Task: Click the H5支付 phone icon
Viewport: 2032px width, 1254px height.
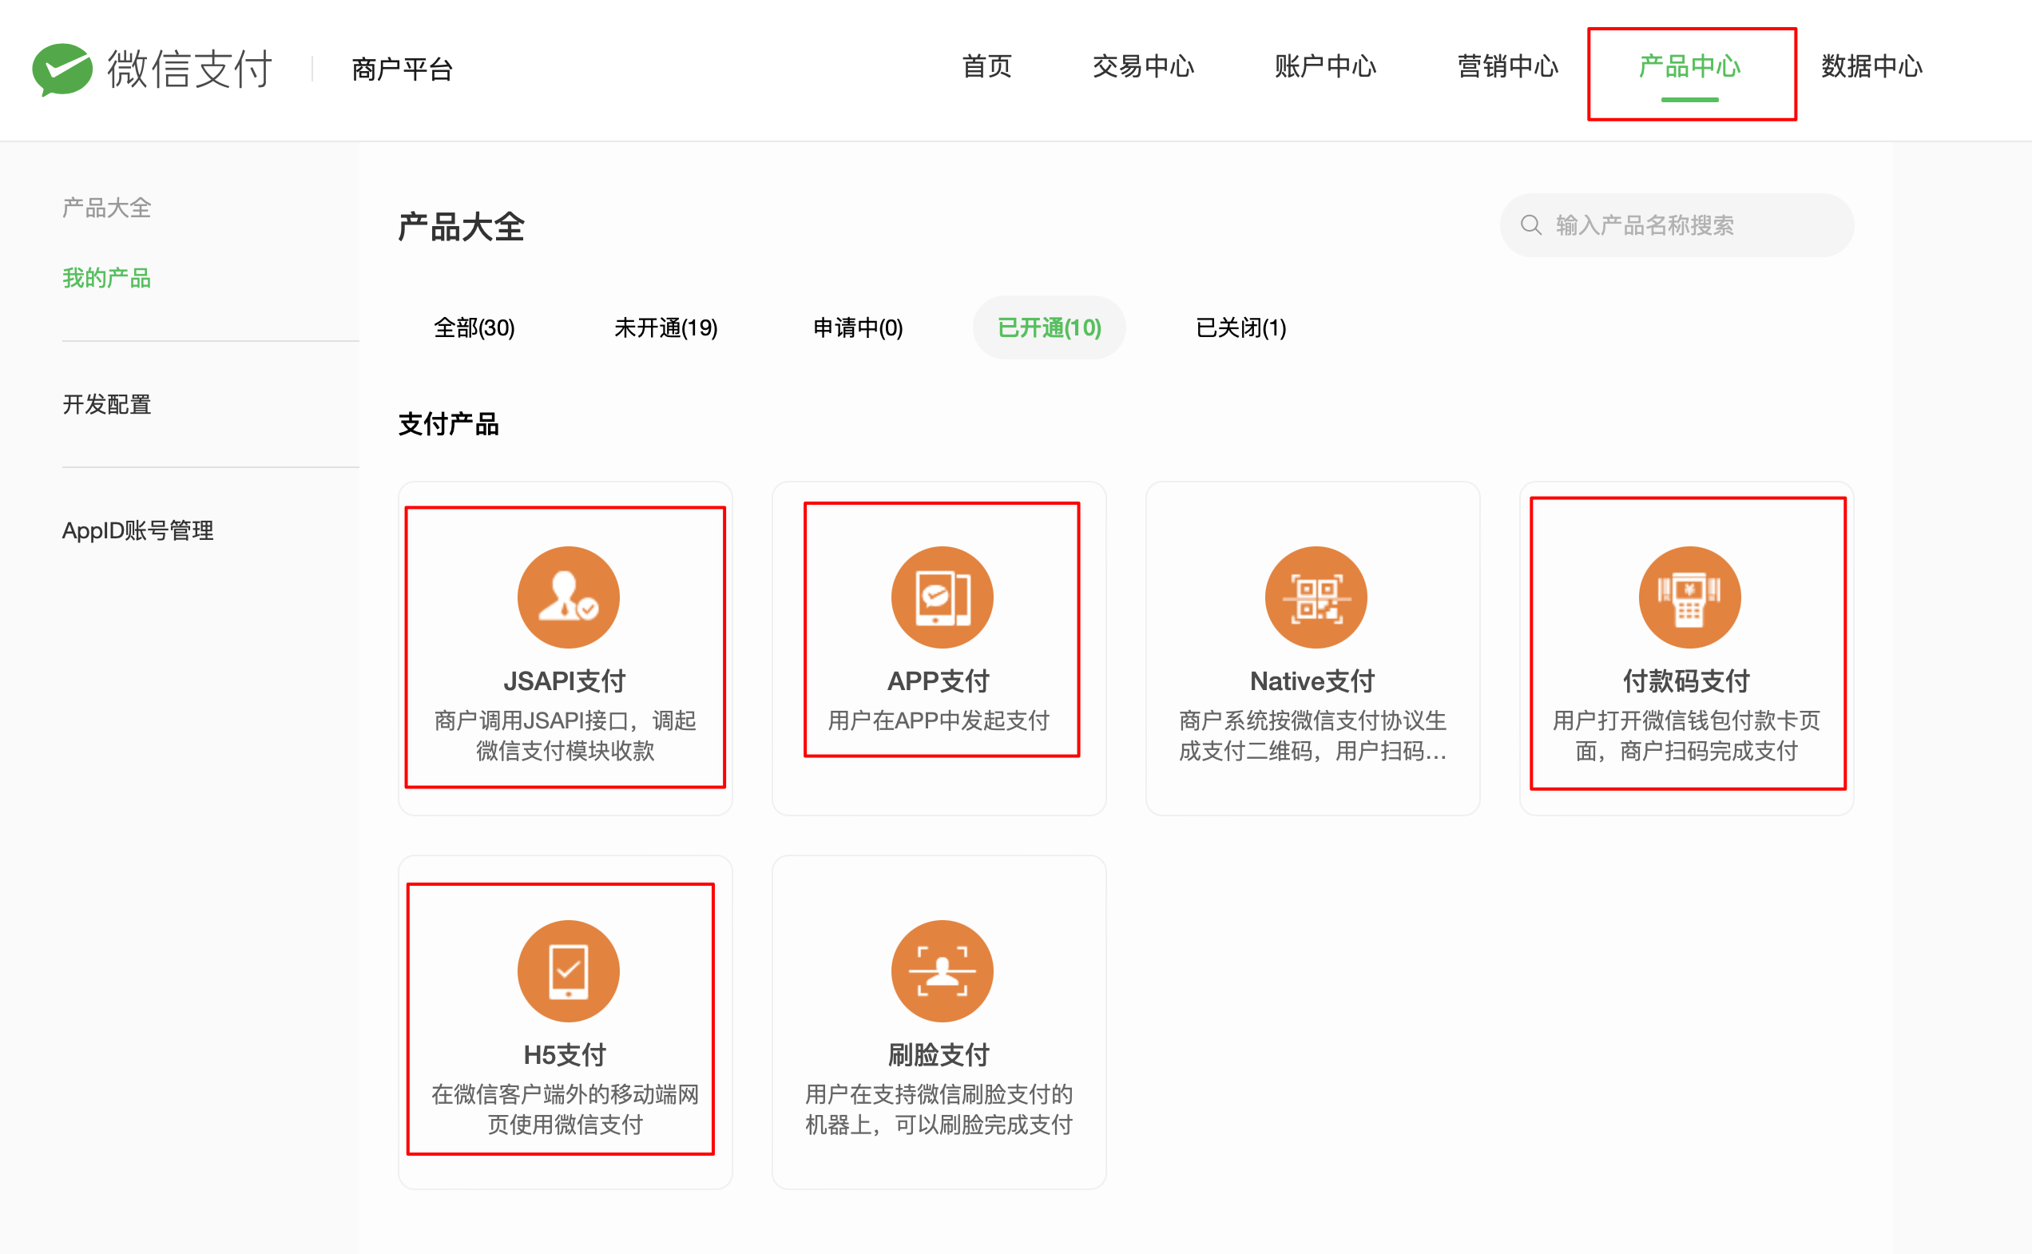Action: click(x=568, y=970)
